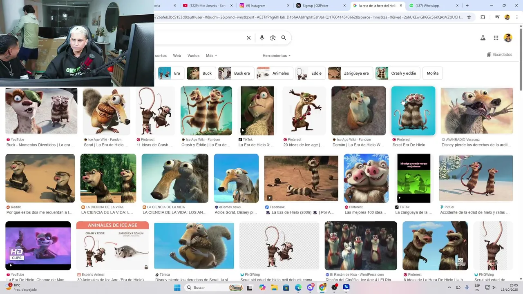
Task: Click the microphone tray icon
Action: (x=467, y=287)
